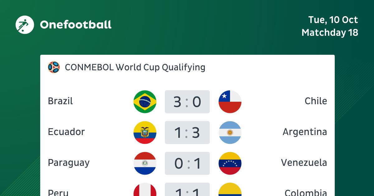Select the Matchday 18 label

330,33
